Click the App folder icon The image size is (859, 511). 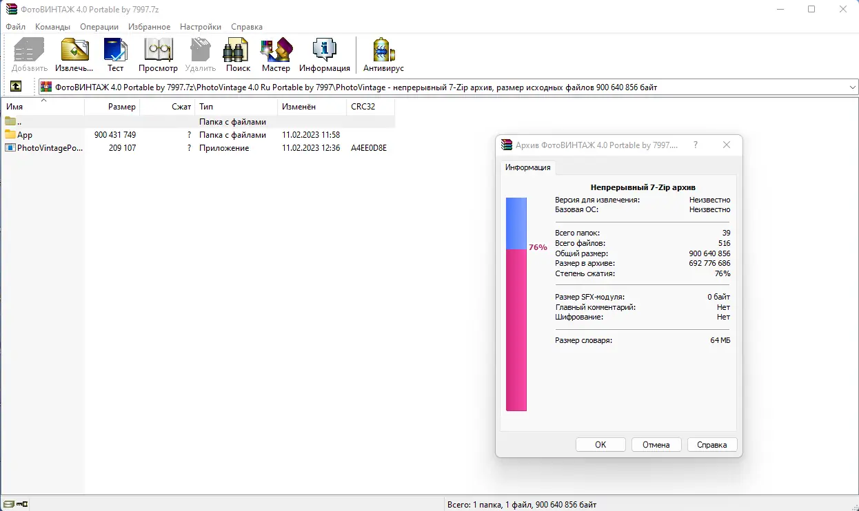(10, 134)
